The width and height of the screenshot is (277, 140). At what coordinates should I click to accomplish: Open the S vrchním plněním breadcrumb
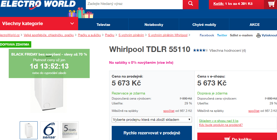[x=131, y=35]
